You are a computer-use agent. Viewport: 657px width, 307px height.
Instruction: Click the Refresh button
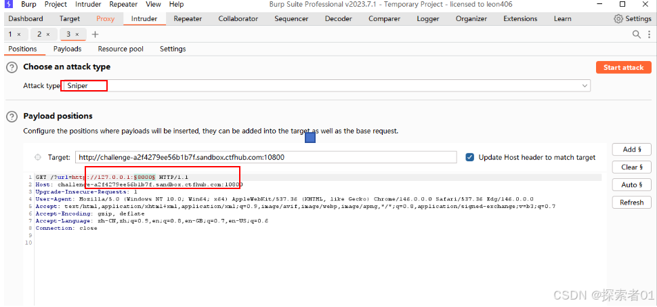pos(631,202)
